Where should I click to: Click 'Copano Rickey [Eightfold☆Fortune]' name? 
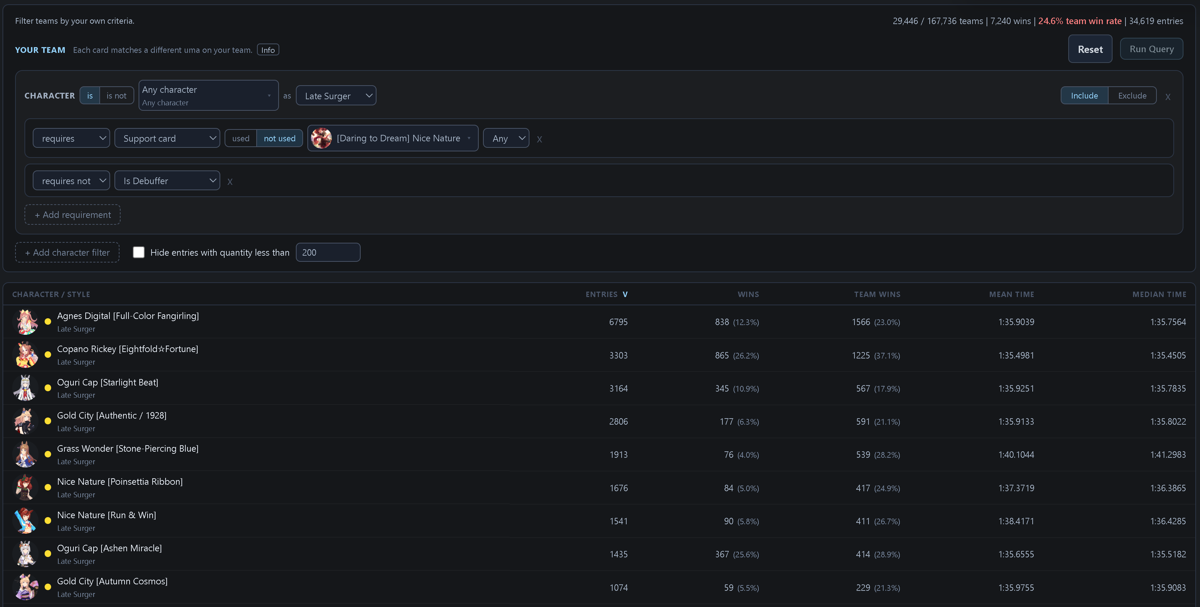[x=128, y=349]
